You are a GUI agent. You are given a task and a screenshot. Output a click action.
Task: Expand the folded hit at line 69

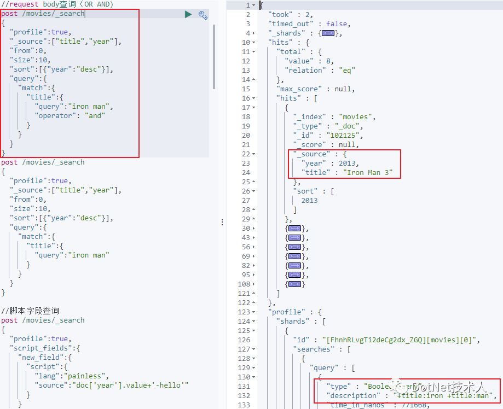pos(253,256)
